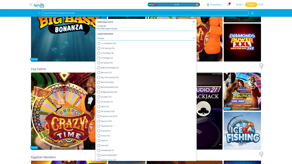
Task: Open Studio 21 Blackjack game
Action: (210, 111)
